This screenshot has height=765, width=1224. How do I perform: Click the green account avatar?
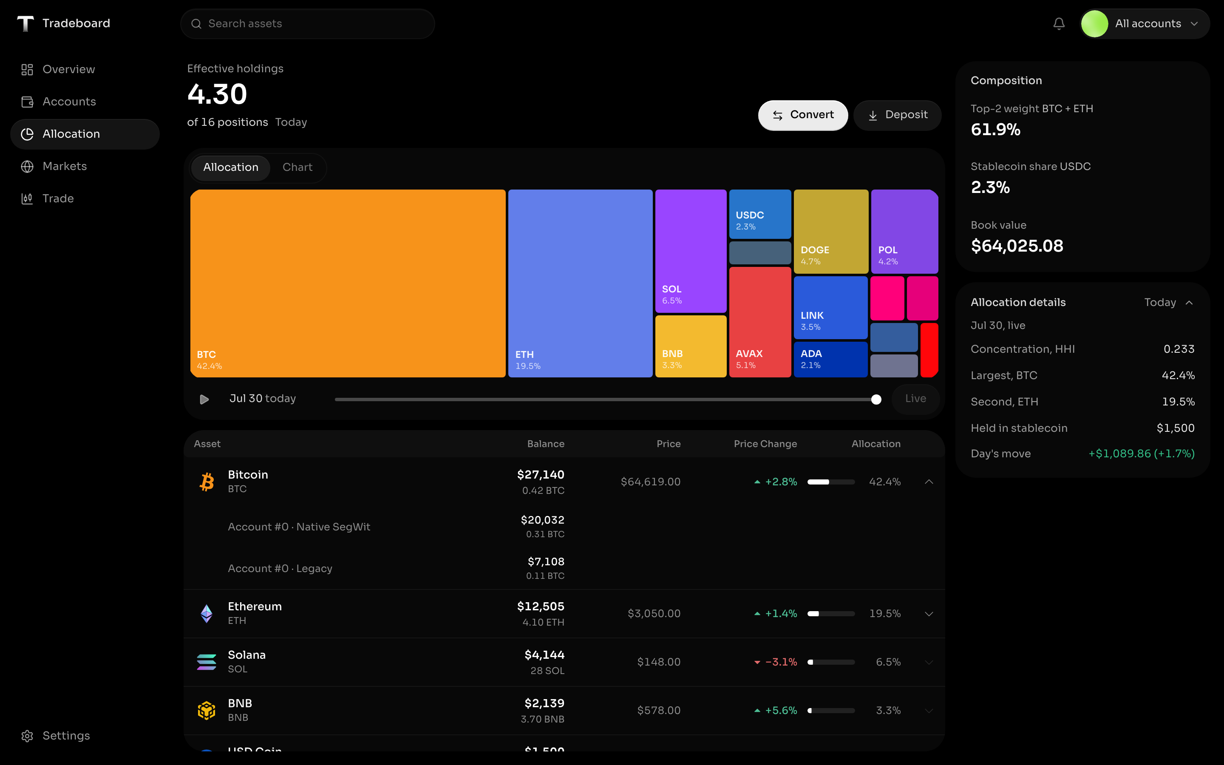[1094, 24]
